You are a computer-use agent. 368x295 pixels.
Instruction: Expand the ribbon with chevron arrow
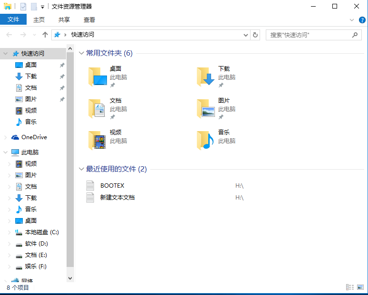pyautogui.click(x=352, y=20)
